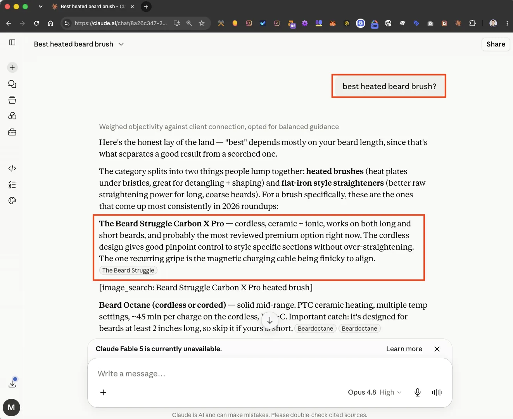The height and width of the screenshot is (419, 513).
Task: Bookmark this page with the star icon
Action: 202,23
